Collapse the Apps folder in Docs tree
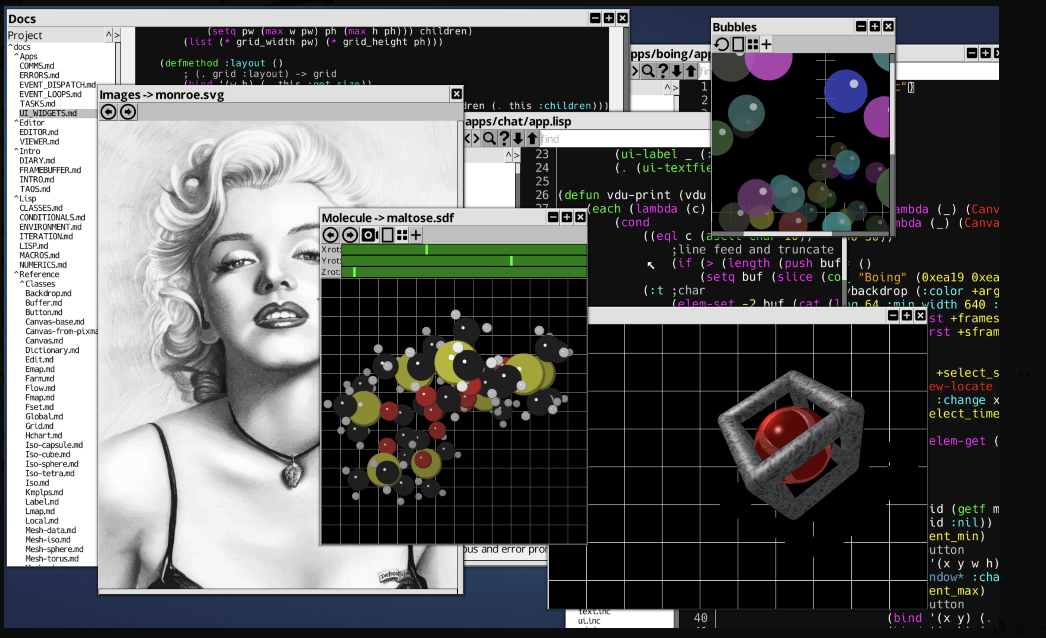 point(17,56)
